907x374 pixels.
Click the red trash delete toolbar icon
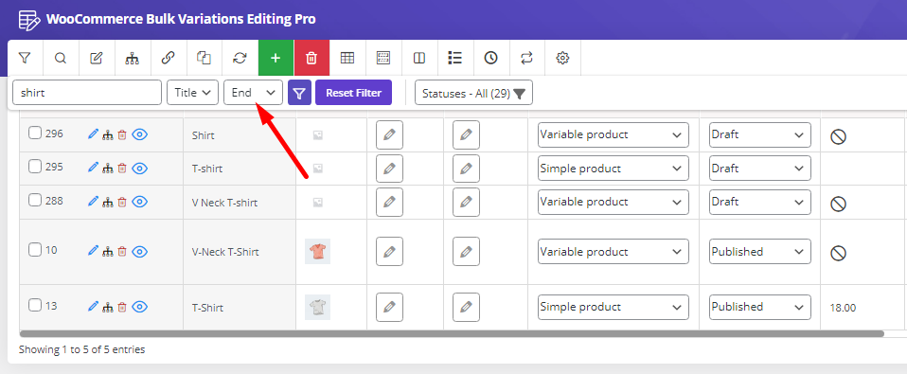tap(311, 58)
